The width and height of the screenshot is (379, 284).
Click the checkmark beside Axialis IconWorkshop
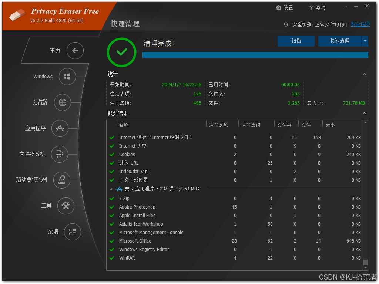[112, 224]
